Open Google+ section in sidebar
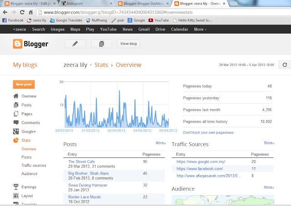This screenshot has width=291, height=206. tap(25, 131)
